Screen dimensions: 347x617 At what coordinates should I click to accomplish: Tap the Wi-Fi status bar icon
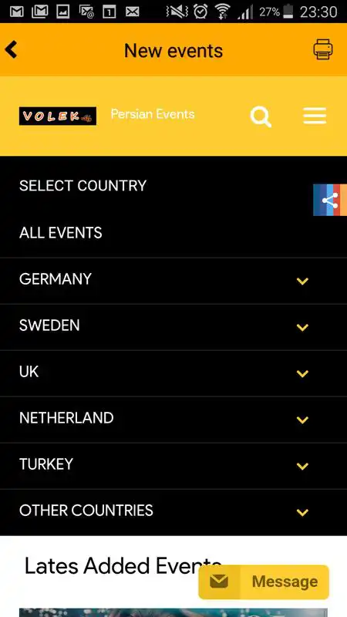click(x=222, y=11)
